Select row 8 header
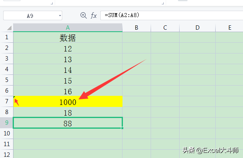Screen dimensions: 243x158 click(7, 112)
